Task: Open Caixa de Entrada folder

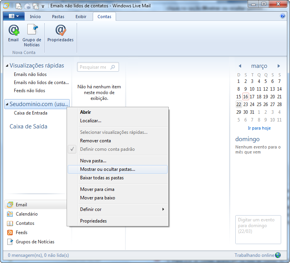Action: pos(30,113)
